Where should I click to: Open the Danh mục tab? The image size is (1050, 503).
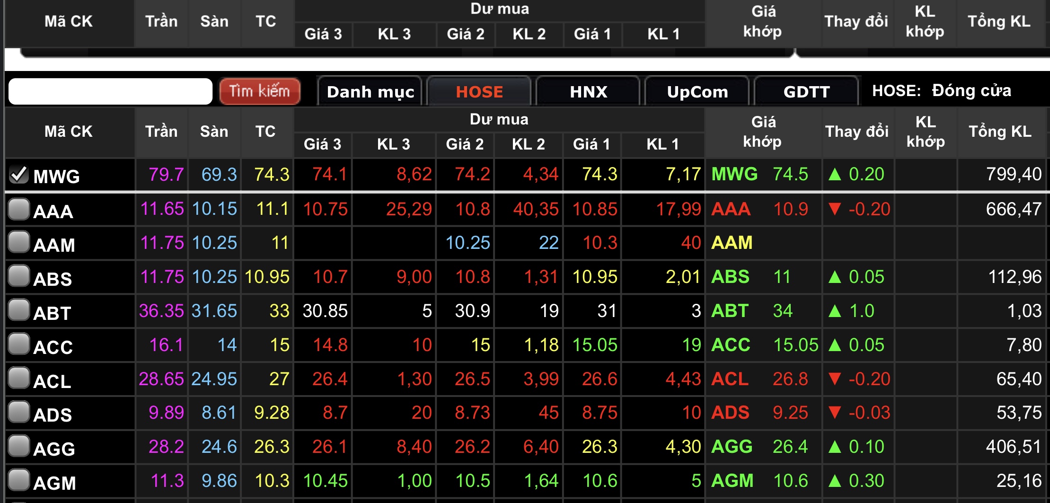click(x=370, y=91)
